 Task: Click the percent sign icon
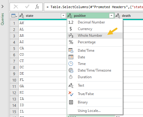(71, 42)
